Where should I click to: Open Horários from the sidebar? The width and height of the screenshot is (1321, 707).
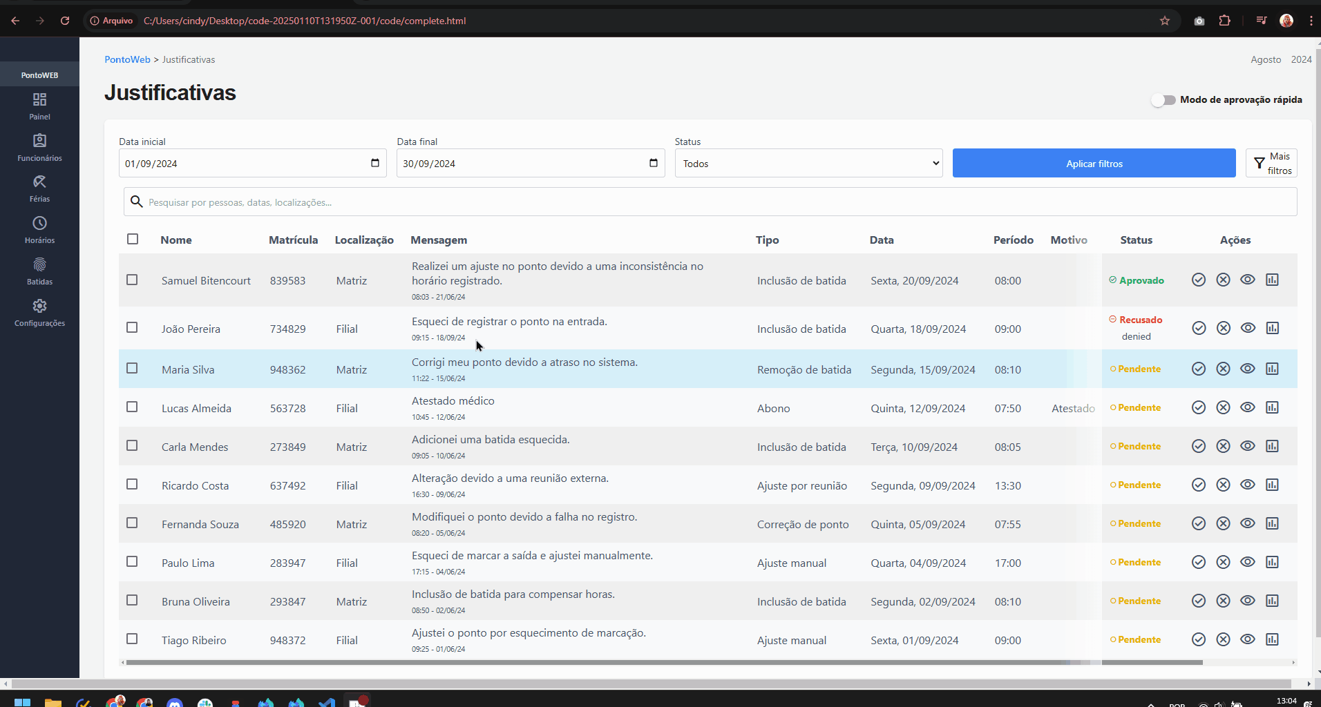coord(39,229)
